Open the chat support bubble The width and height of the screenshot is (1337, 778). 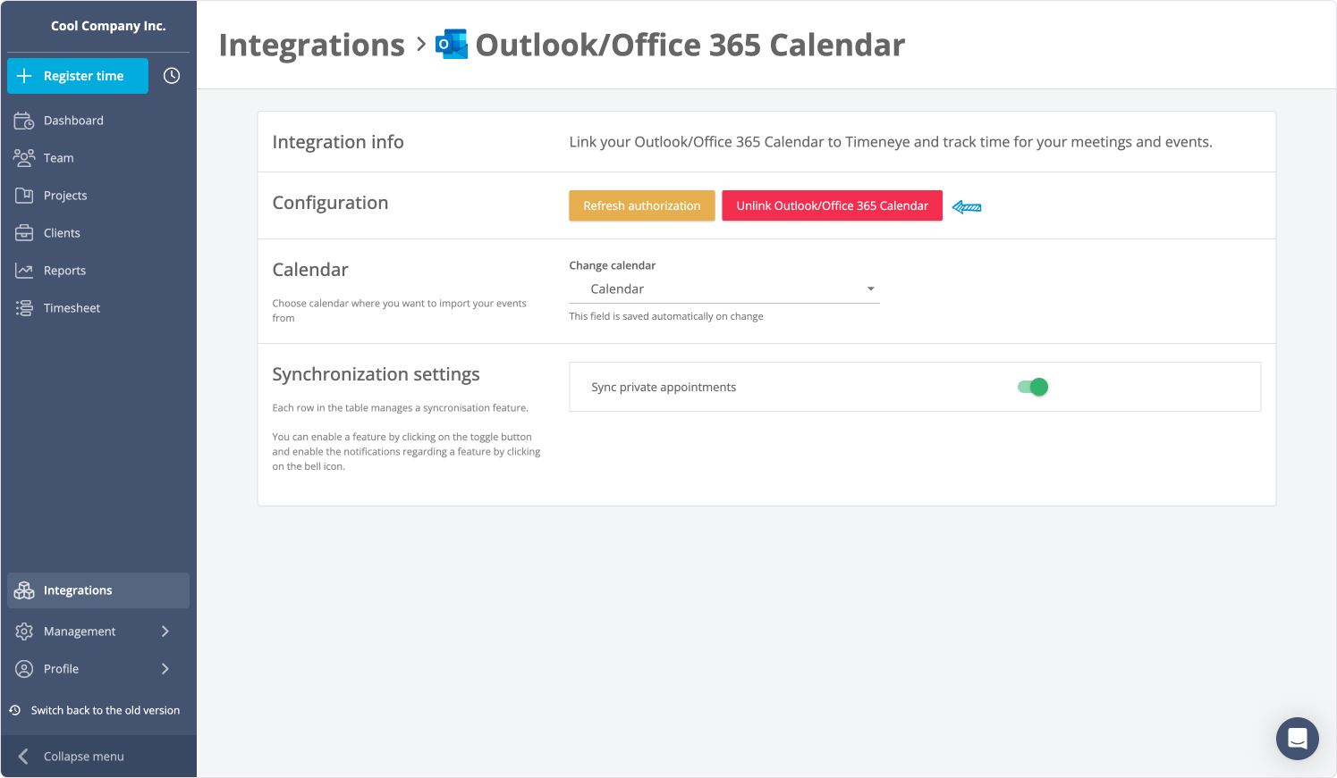pos(1298,739)
